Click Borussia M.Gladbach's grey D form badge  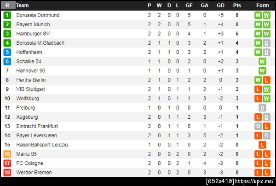[266, 43]
